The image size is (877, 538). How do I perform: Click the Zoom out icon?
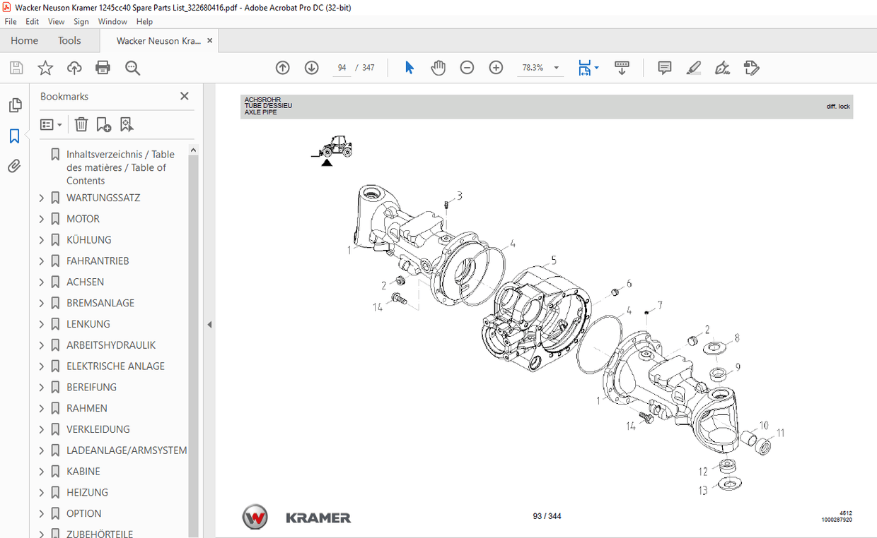coord(467,67)
